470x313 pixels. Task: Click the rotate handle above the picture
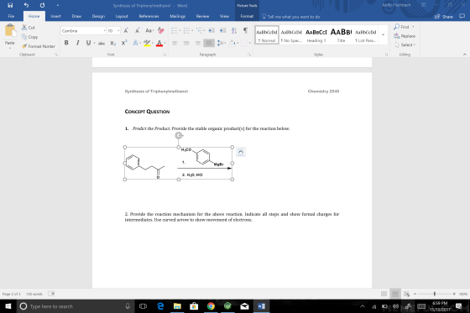click(179, 136)
